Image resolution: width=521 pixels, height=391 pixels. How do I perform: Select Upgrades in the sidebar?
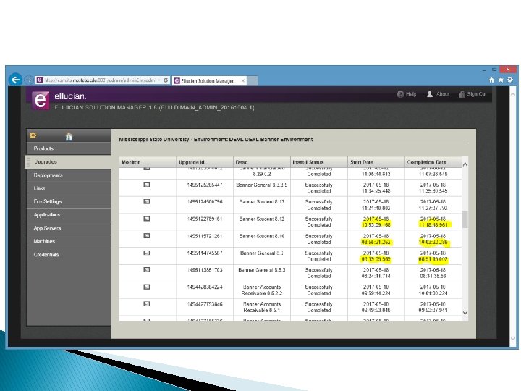click(69, 162)
